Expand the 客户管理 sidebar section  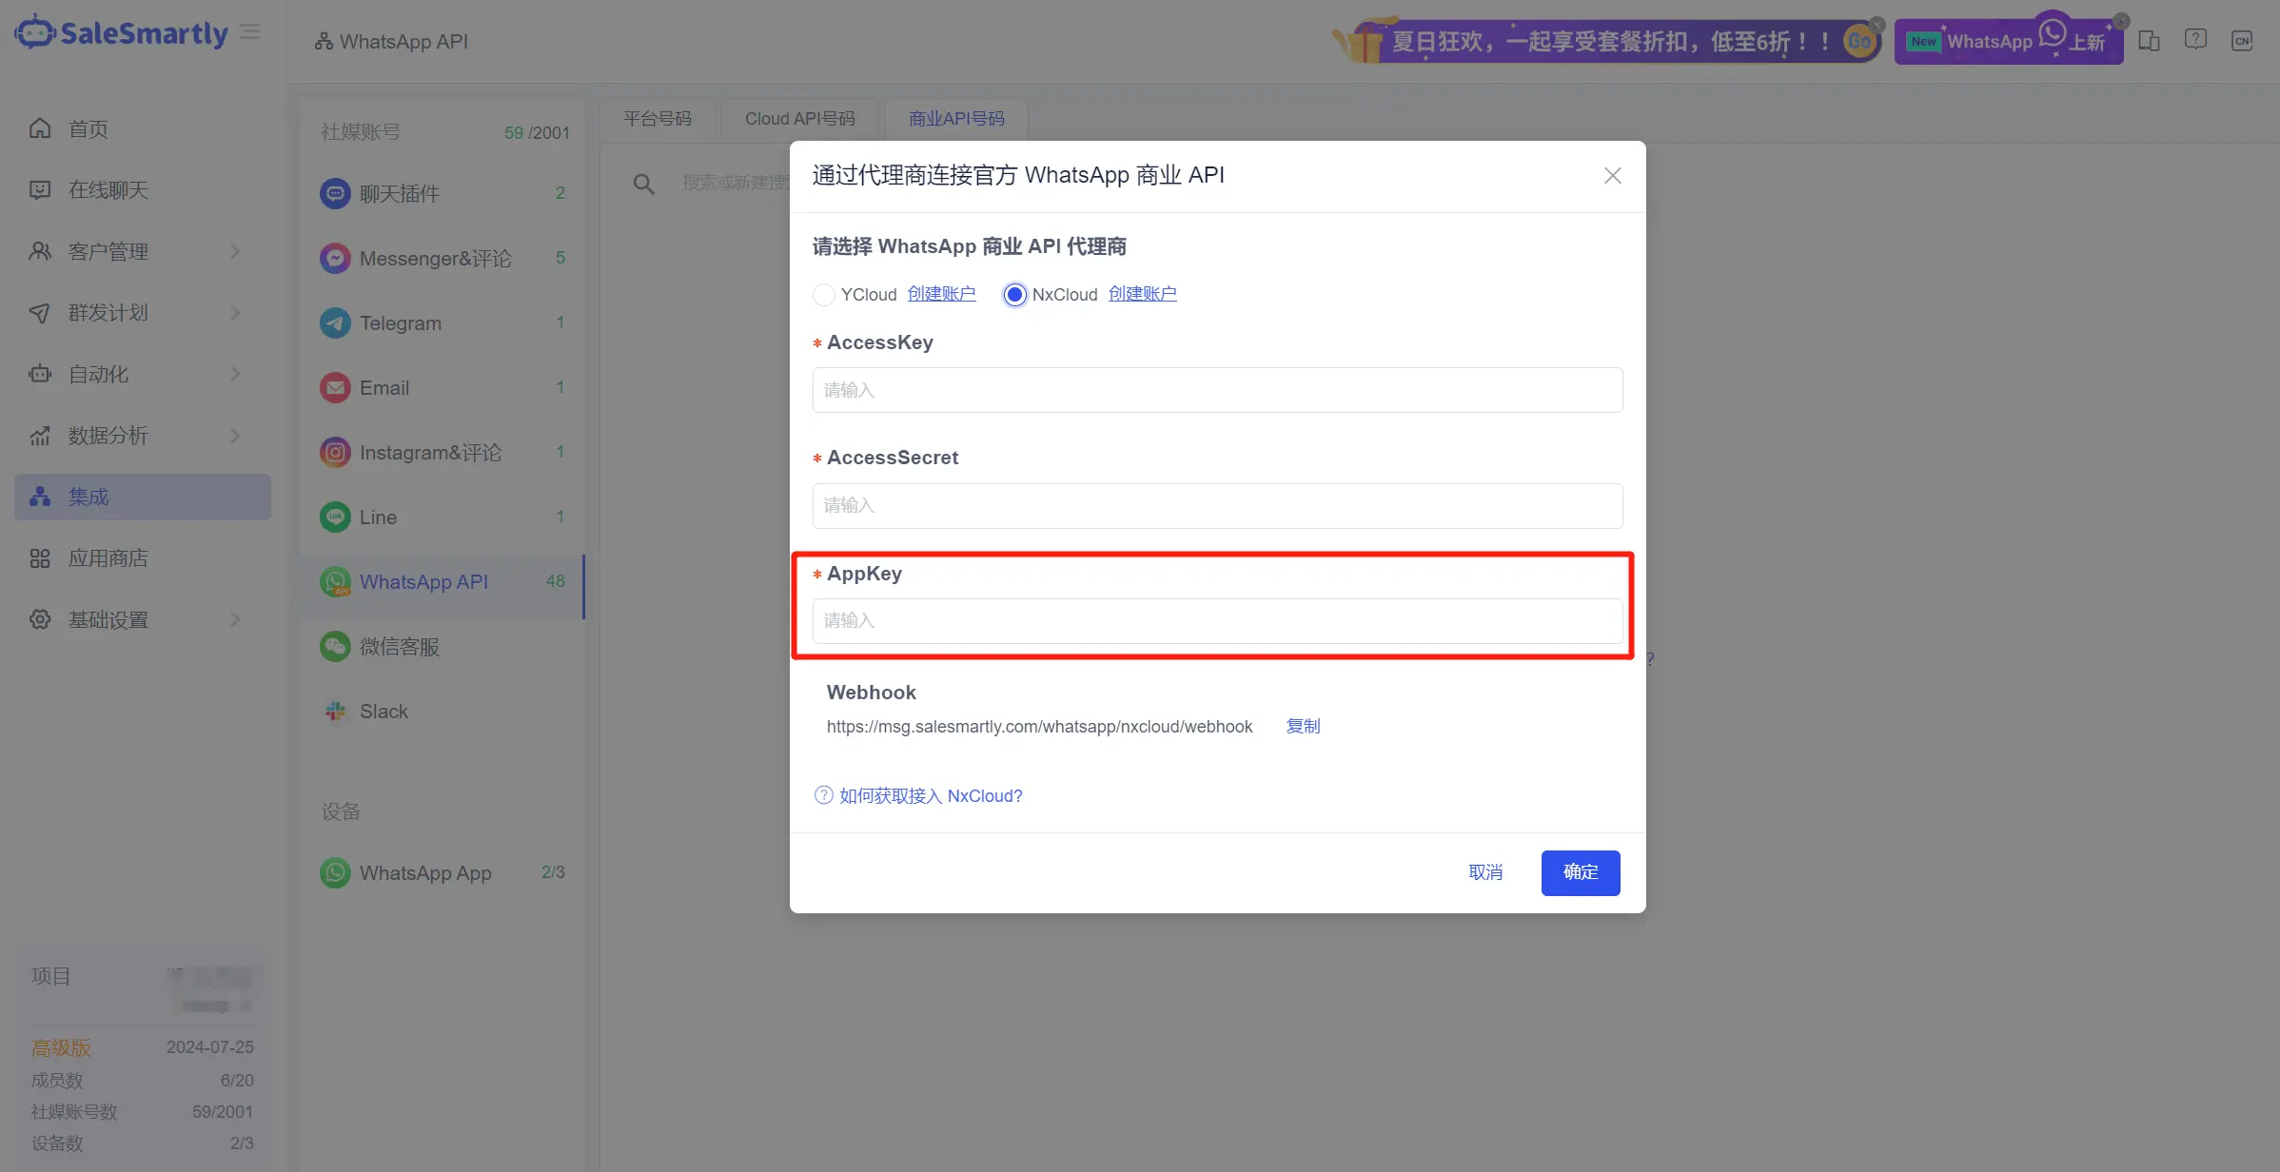click(236, 251)
